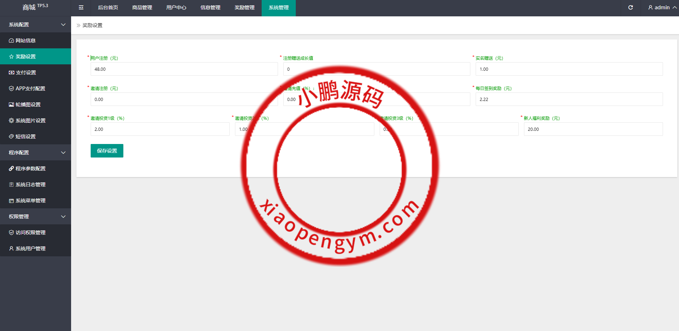
Task: Open 系统图片设置 via its gear icon
Action: pos(11,120)
